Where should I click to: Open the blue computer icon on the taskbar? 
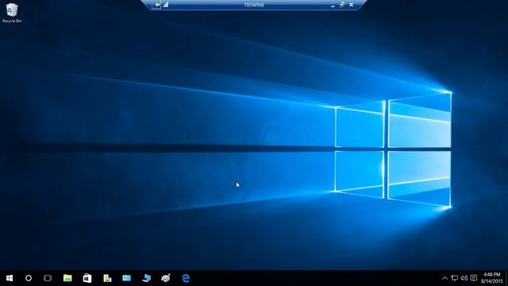tap(146, 278)
